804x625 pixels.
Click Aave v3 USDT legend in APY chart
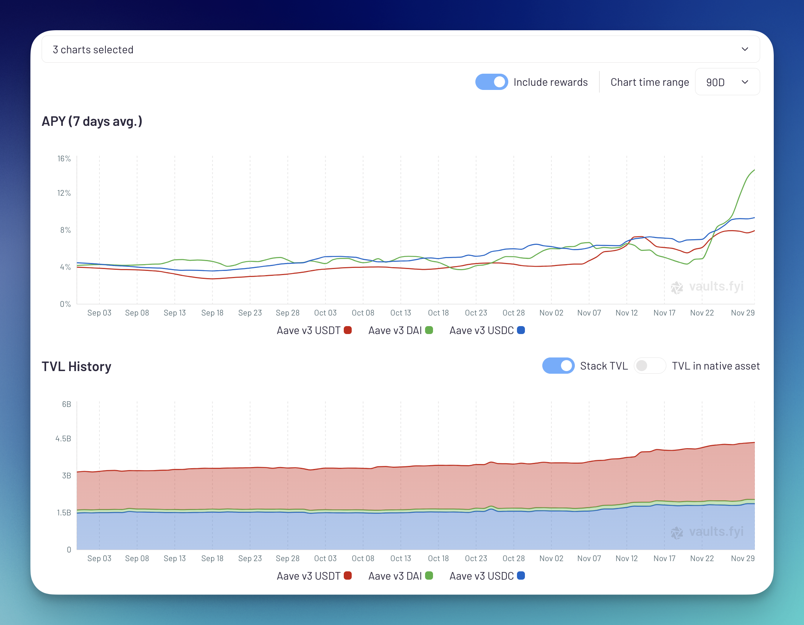pyautogui.click(x=314, y=331)
